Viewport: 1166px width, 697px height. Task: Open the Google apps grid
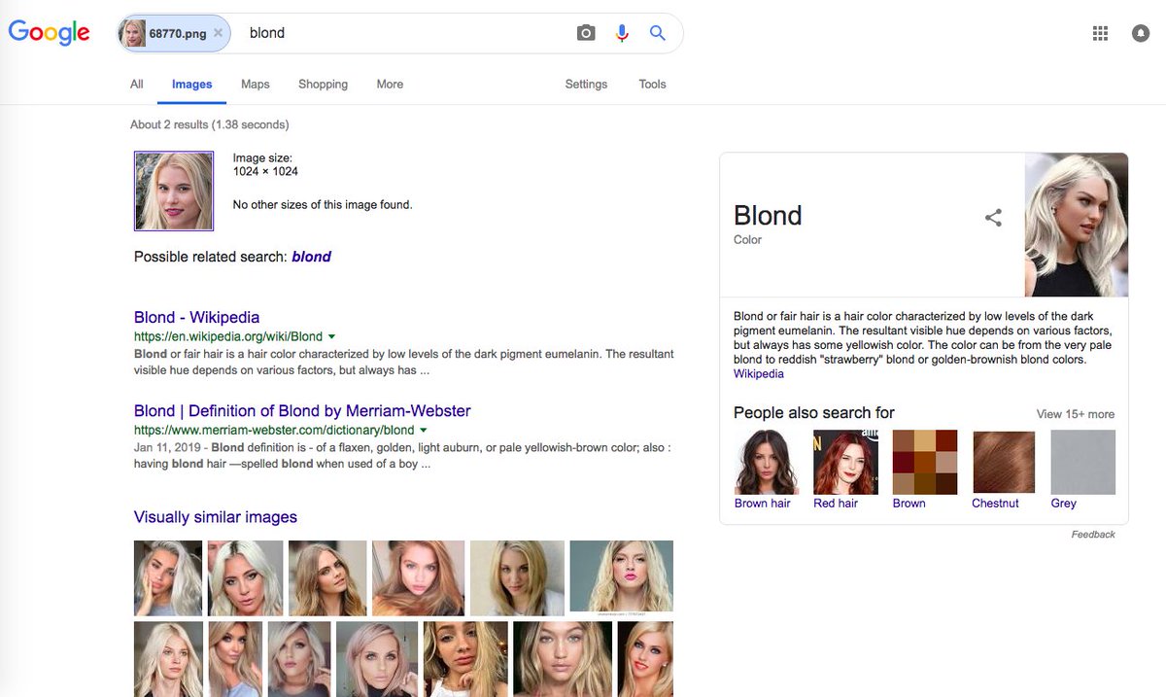pos(1100,33)
